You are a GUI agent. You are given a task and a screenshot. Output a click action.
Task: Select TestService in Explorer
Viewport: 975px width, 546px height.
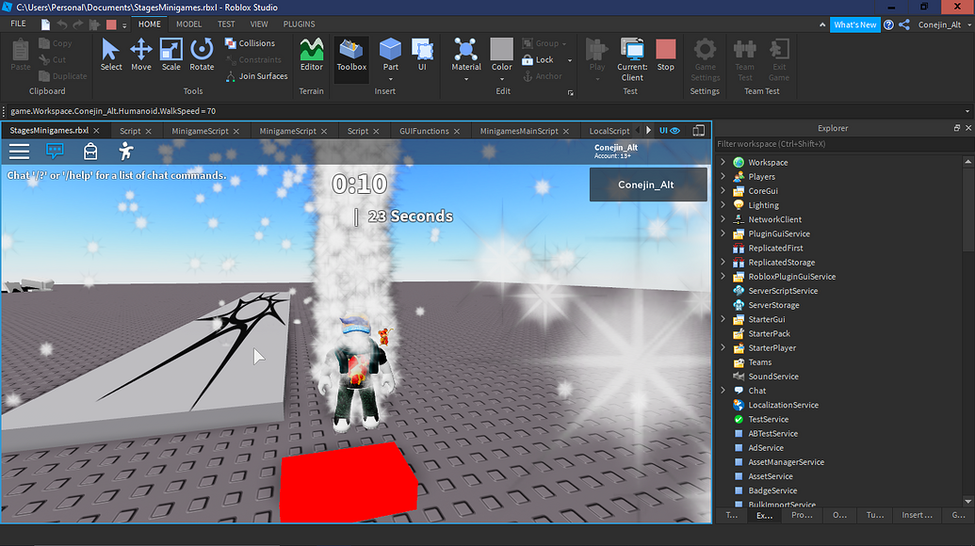768,419
